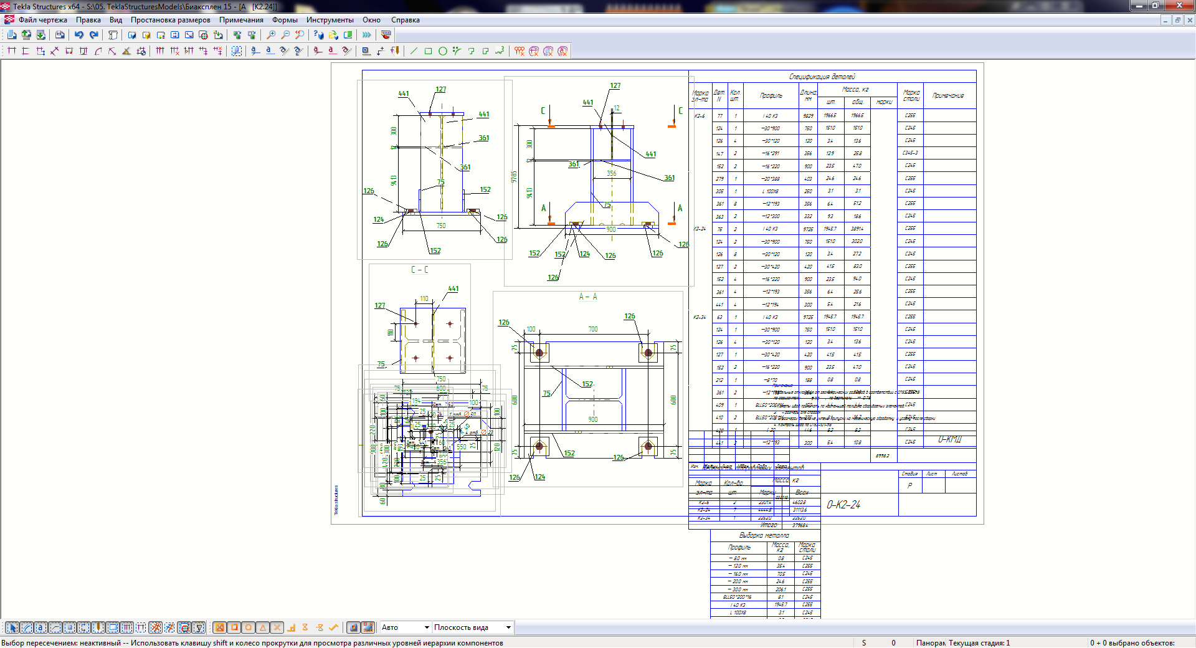Toggle the select-all arrow selection switch
This screenshot has width=1196, height=648.
(x=12, y=627)
